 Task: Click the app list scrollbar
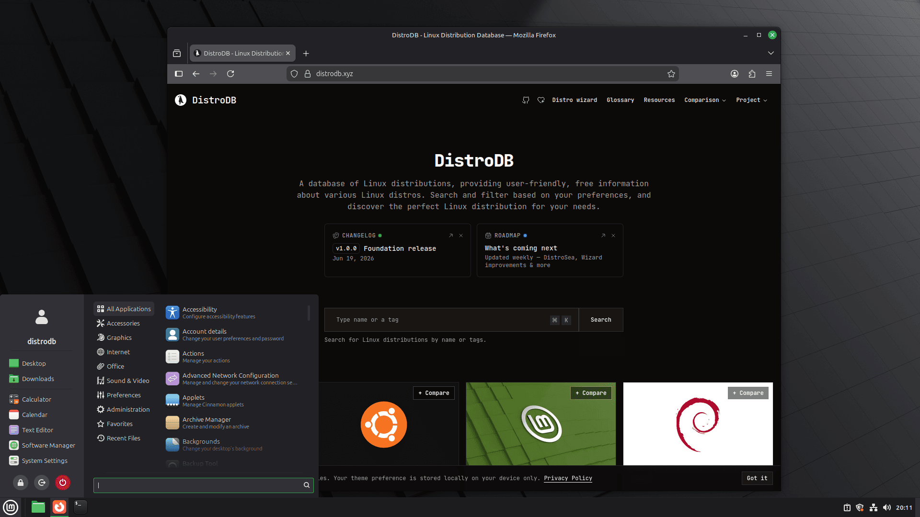309,313
